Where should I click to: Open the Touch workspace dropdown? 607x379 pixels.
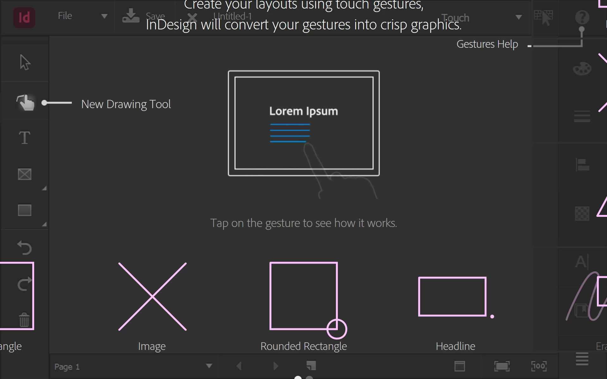(518, 17)
